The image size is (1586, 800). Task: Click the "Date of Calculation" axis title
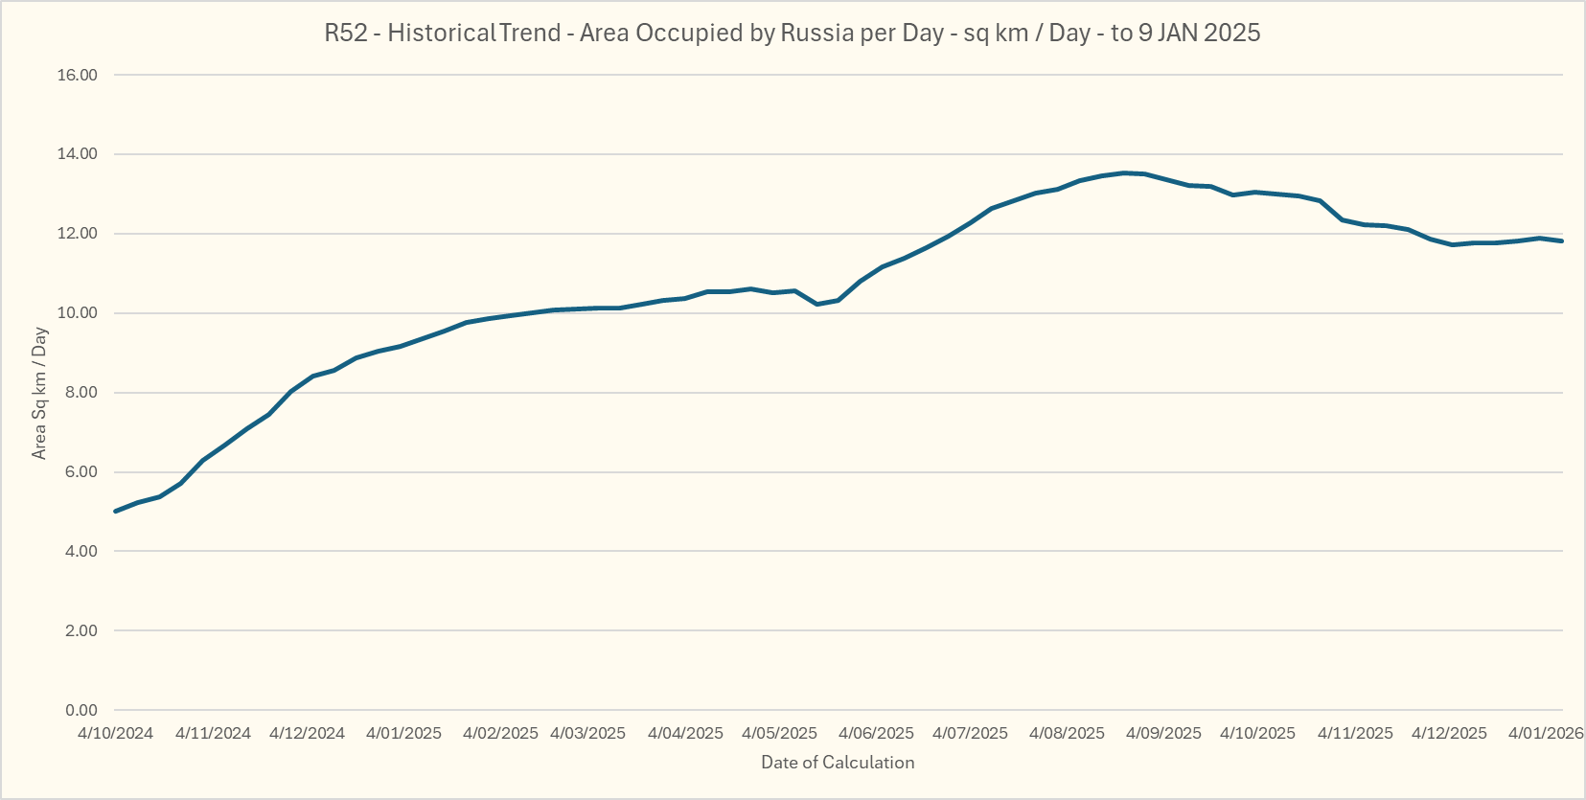[838, 763]
